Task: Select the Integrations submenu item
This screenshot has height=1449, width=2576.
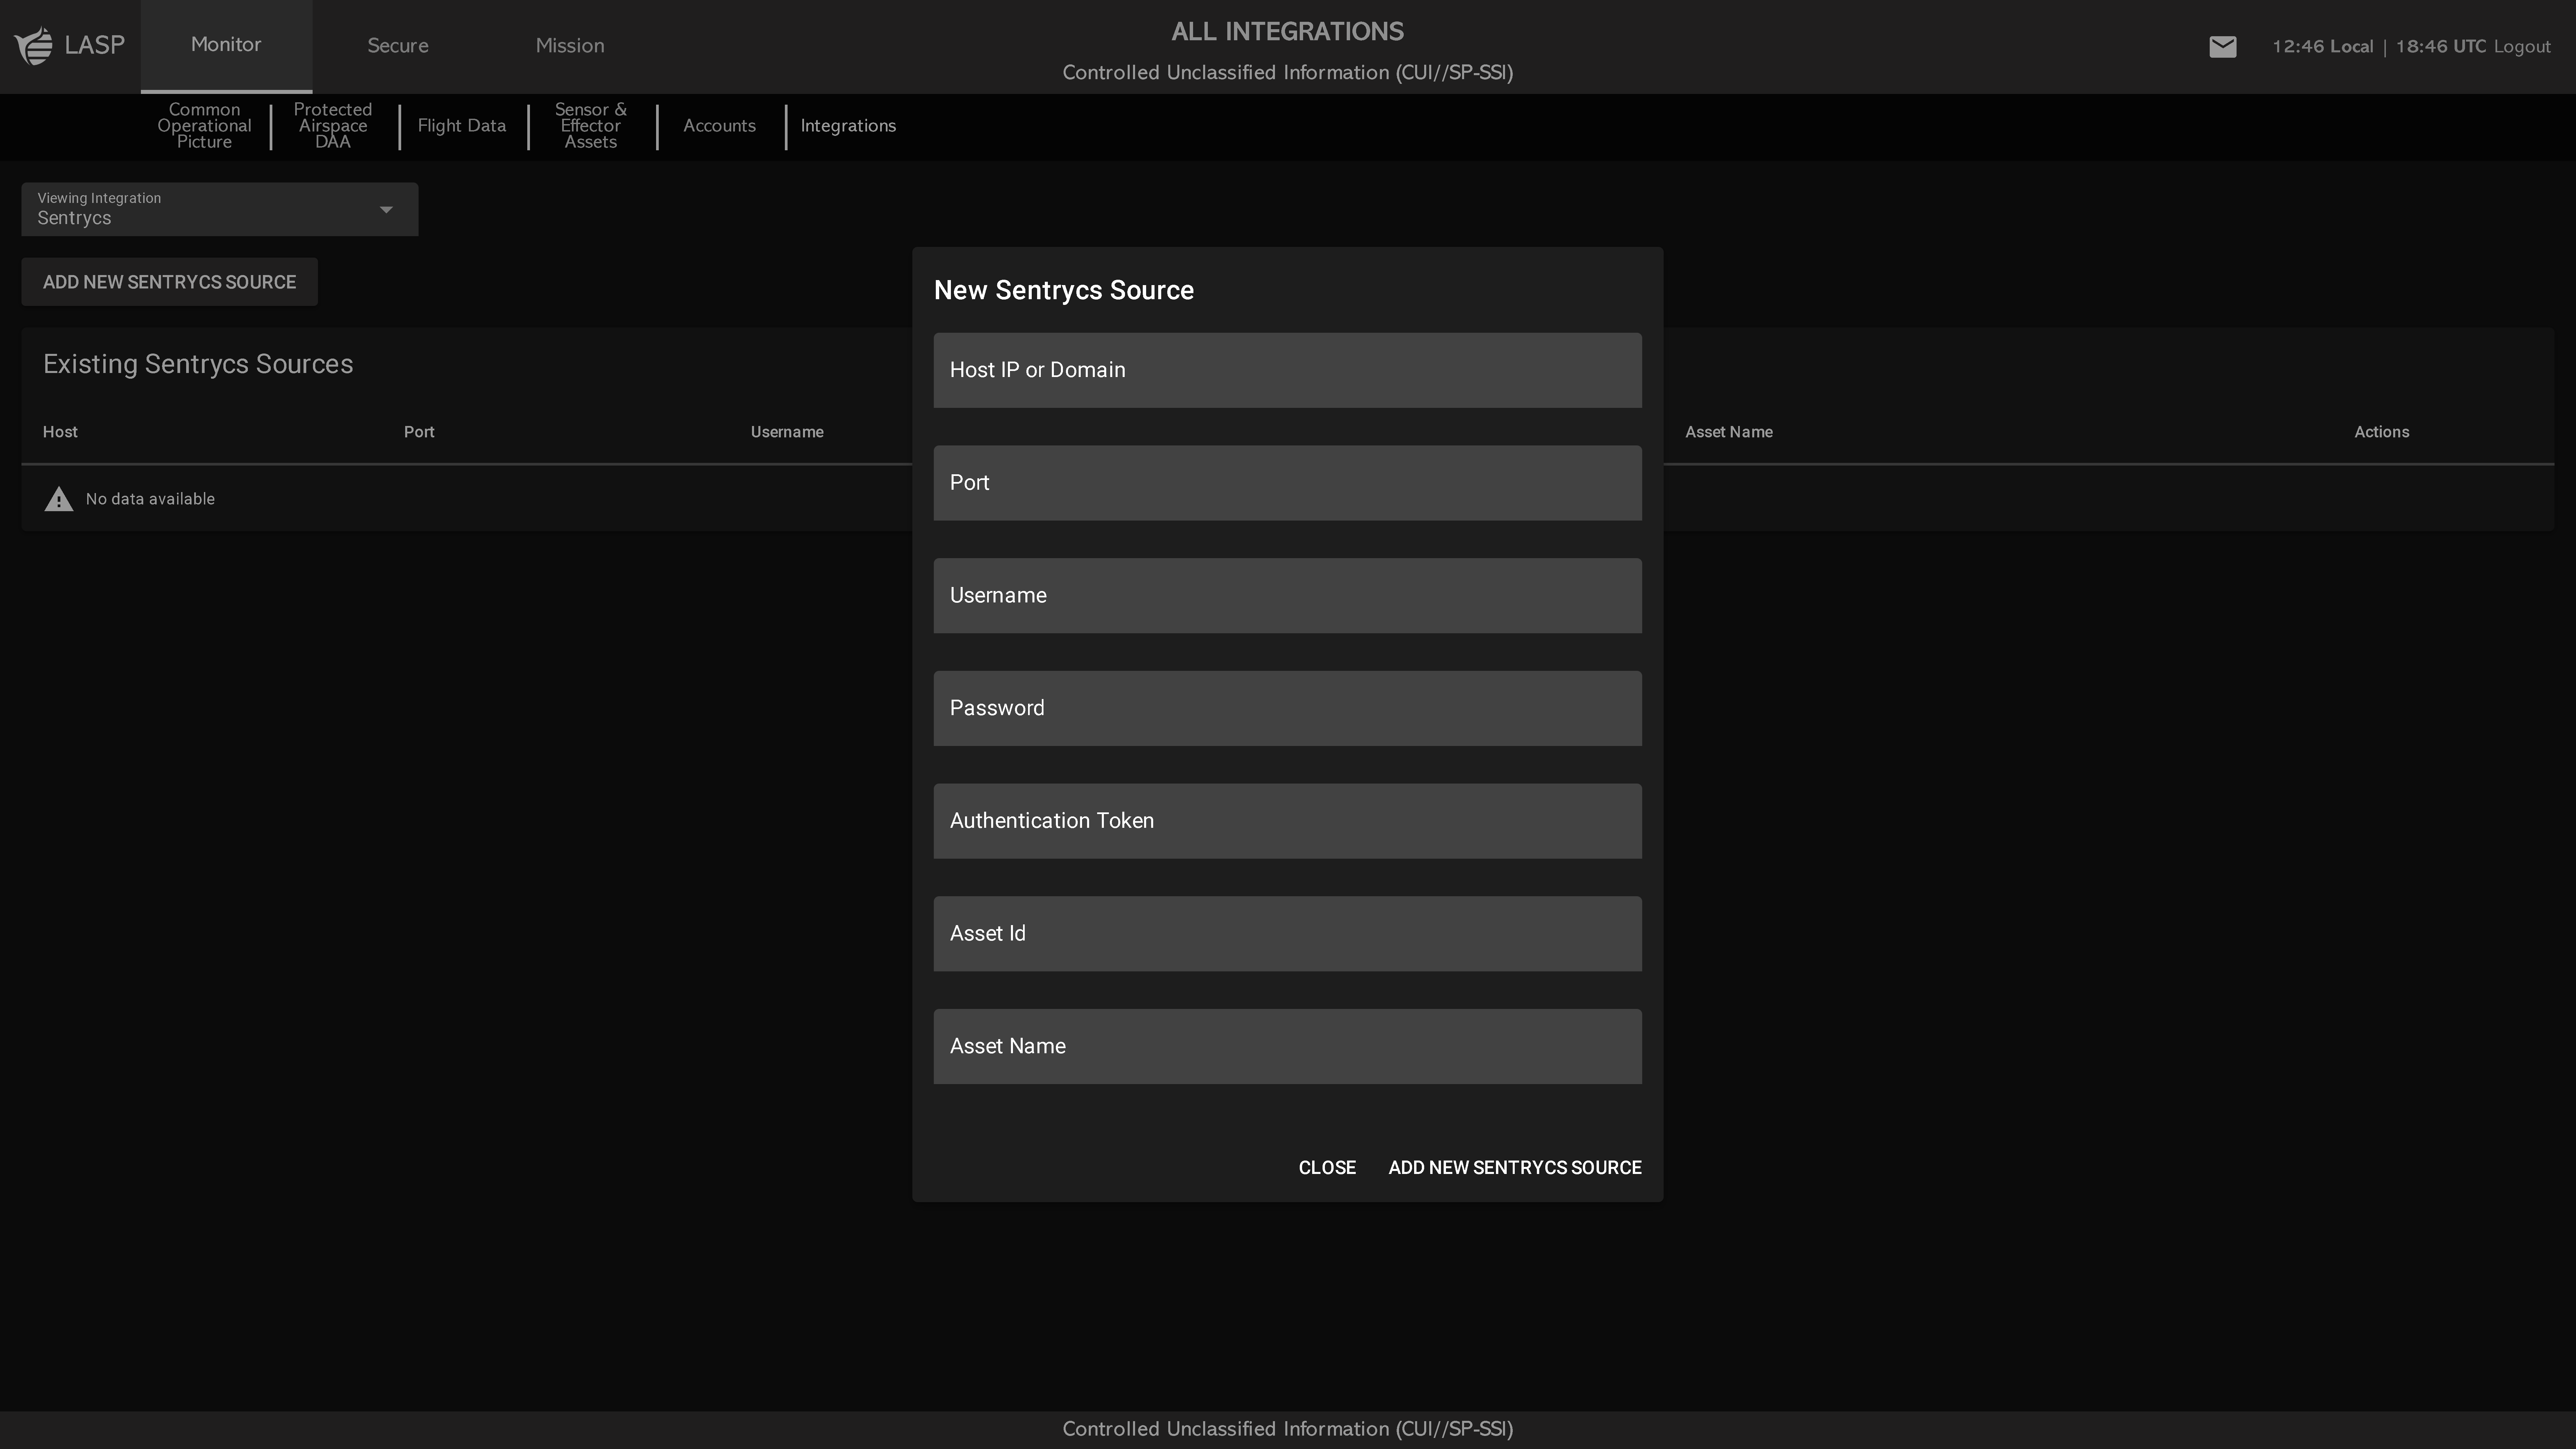Action: [848, 126]
